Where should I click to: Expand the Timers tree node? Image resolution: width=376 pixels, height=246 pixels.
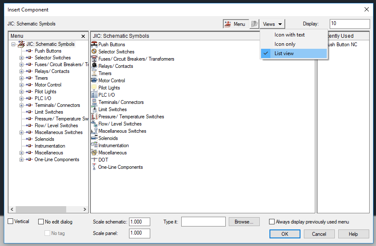tap(21, 78)
